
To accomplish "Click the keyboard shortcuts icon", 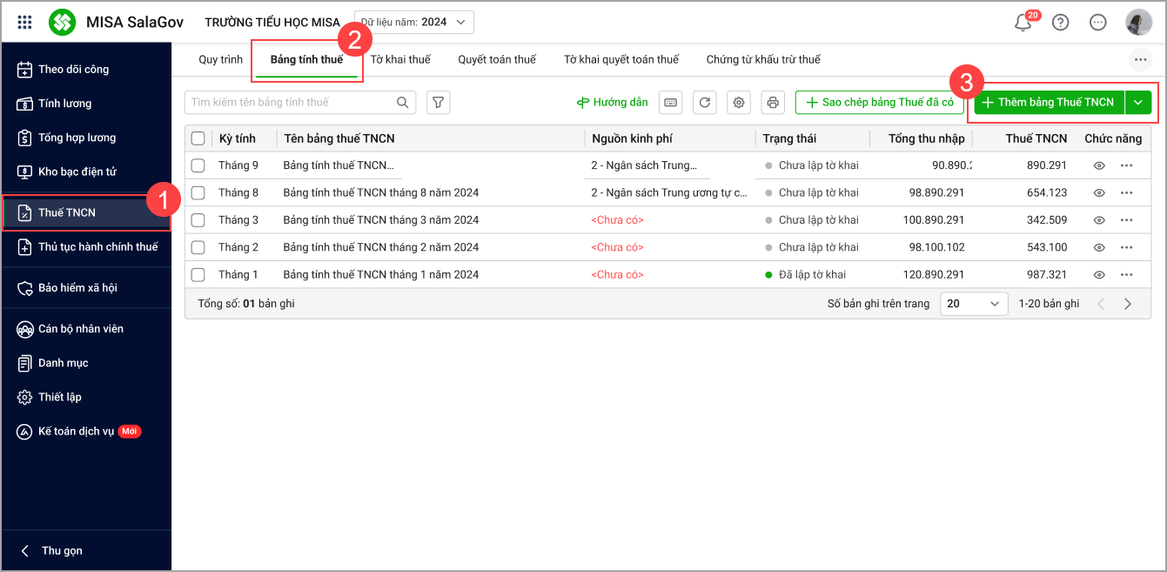I will coord(670,103).
